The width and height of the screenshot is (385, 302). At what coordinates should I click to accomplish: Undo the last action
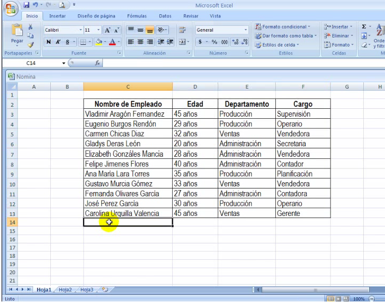pos(35,5)
